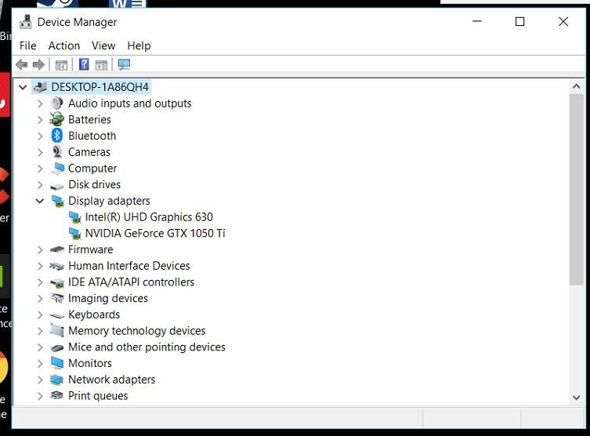Click the IDE ATA/ATAPI controllers icon
Screen dimensions: 590x436
(57, 283)
